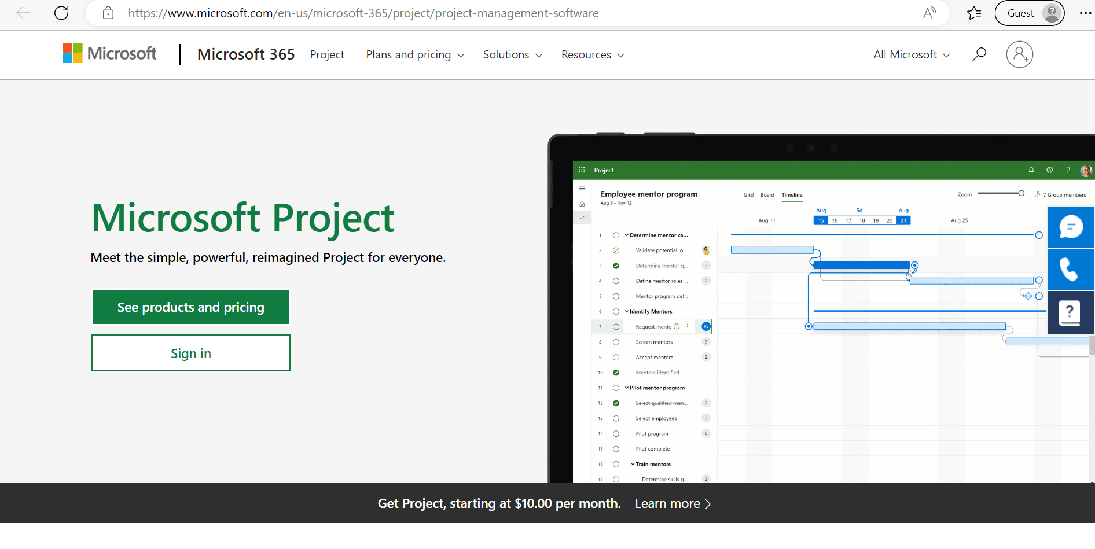
Task: Open the browser Favorites star icon
Action: pyautogui.click(x=974, y=13)
